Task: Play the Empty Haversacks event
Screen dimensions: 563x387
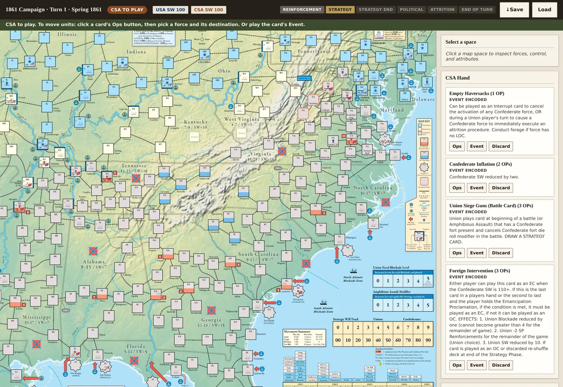Action: point(477,146)
